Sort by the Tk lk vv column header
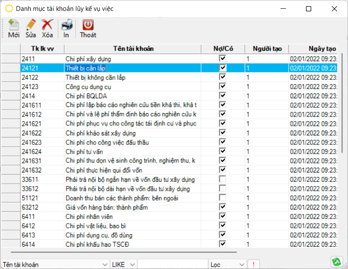Viewport: 348px width, 269px height. [x=42, y=48]
